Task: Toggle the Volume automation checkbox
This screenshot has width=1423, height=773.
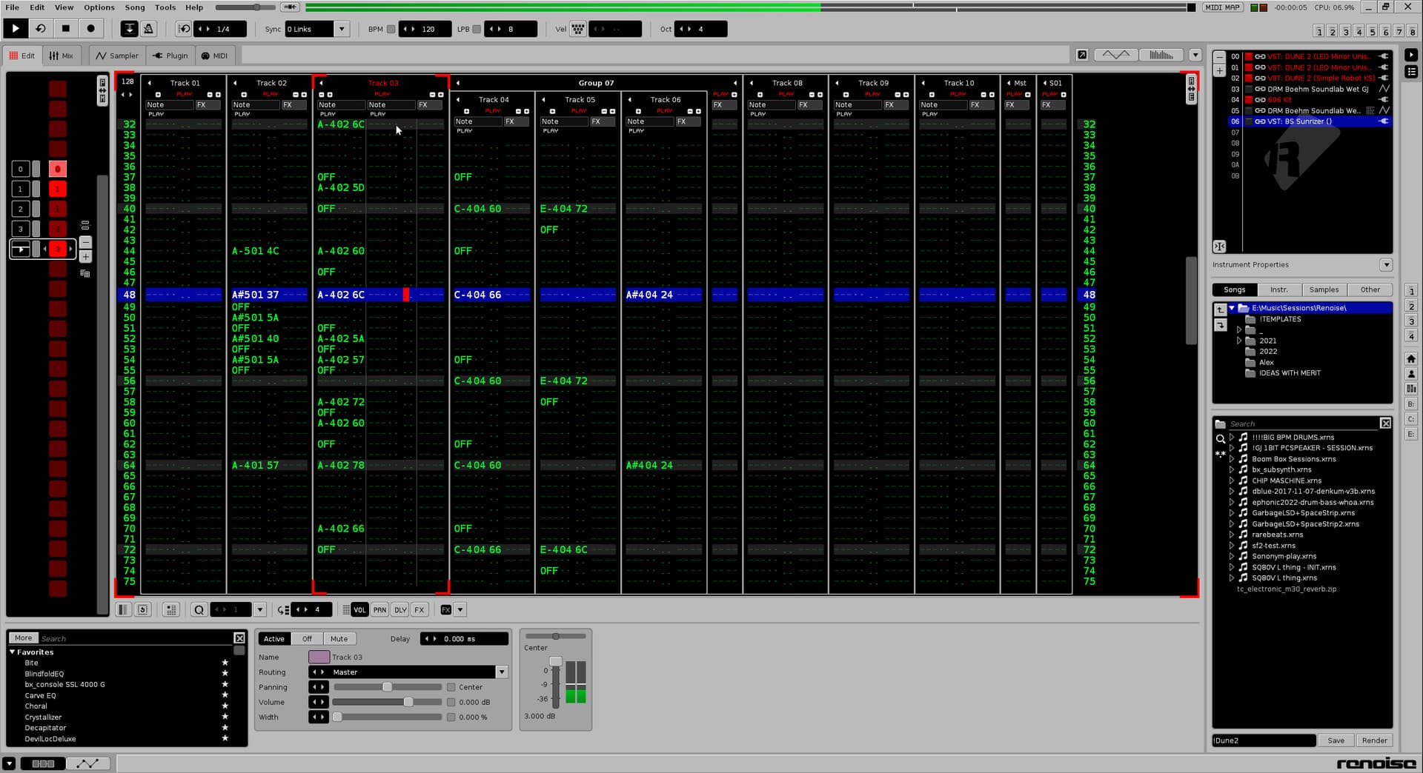Action: pos(451,702)
